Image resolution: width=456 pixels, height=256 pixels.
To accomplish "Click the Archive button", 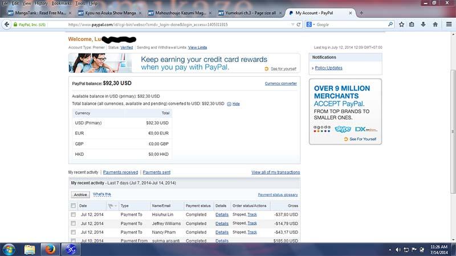I will (x=80, y=195).
